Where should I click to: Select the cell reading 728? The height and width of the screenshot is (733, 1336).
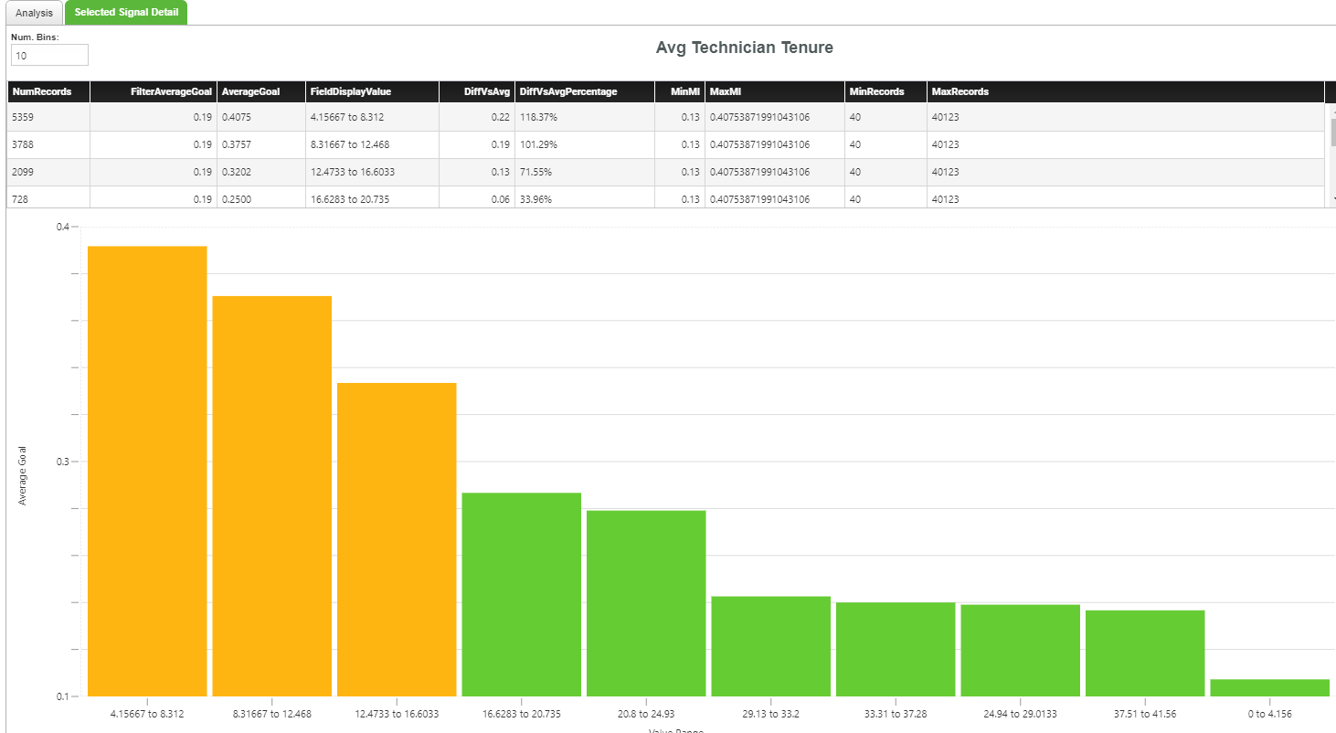click(x=48, y=198)
